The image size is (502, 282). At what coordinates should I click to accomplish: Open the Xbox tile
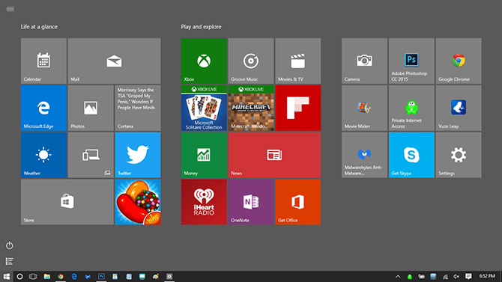(204, 61)
